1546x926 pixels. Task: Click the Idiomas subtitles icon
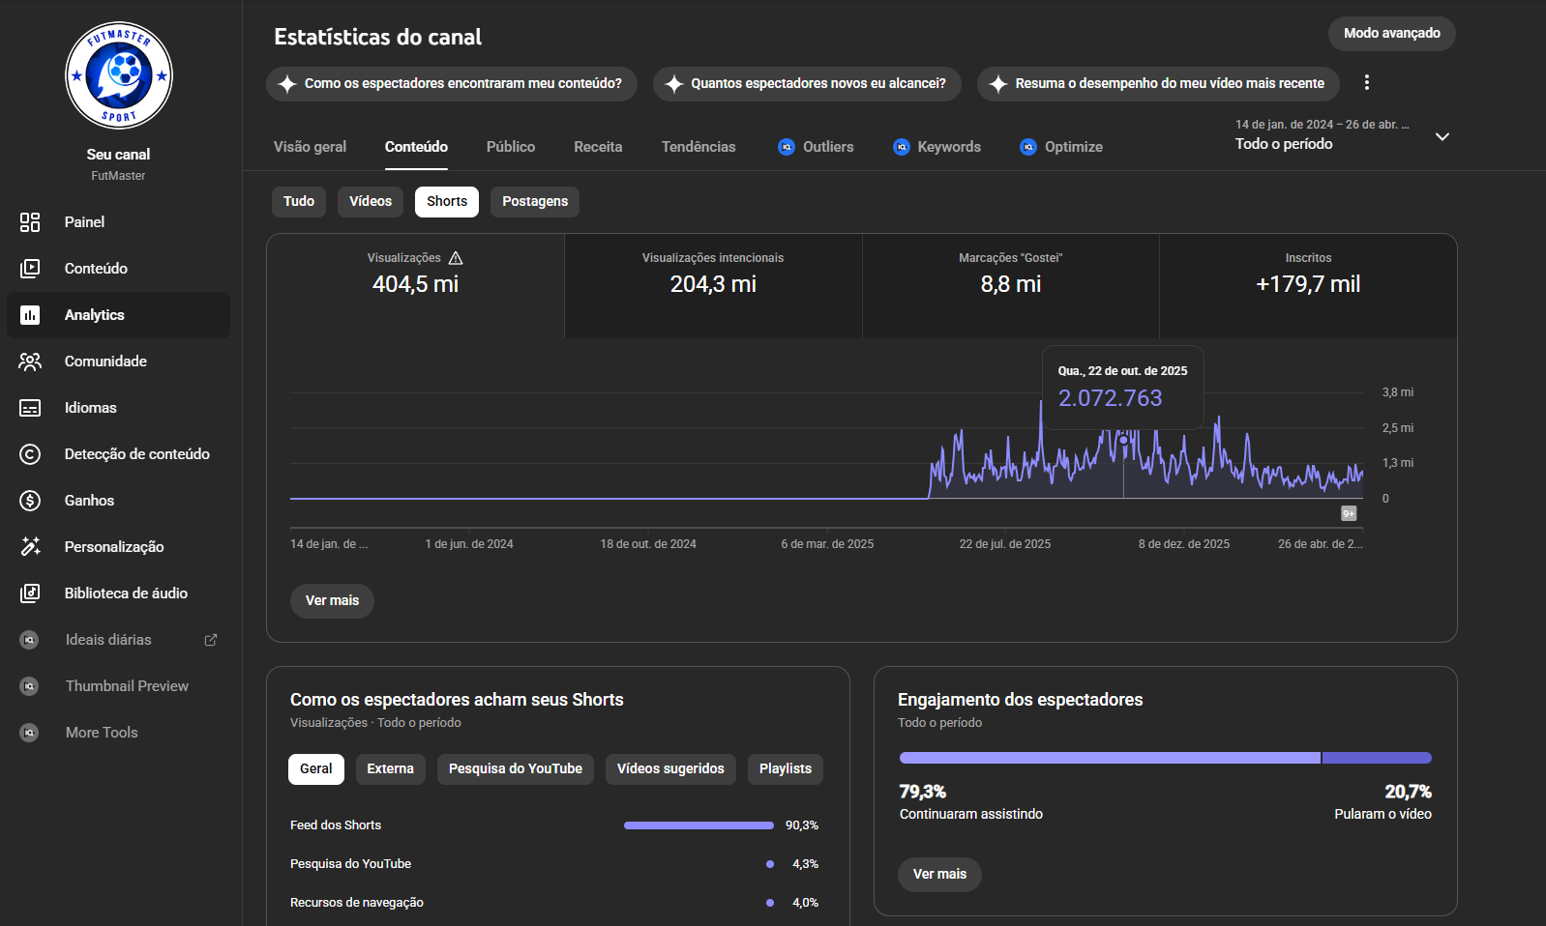click(x=30, y=408)
